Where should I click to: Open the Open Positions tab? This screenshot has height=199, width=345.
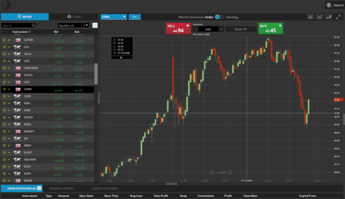22,188
